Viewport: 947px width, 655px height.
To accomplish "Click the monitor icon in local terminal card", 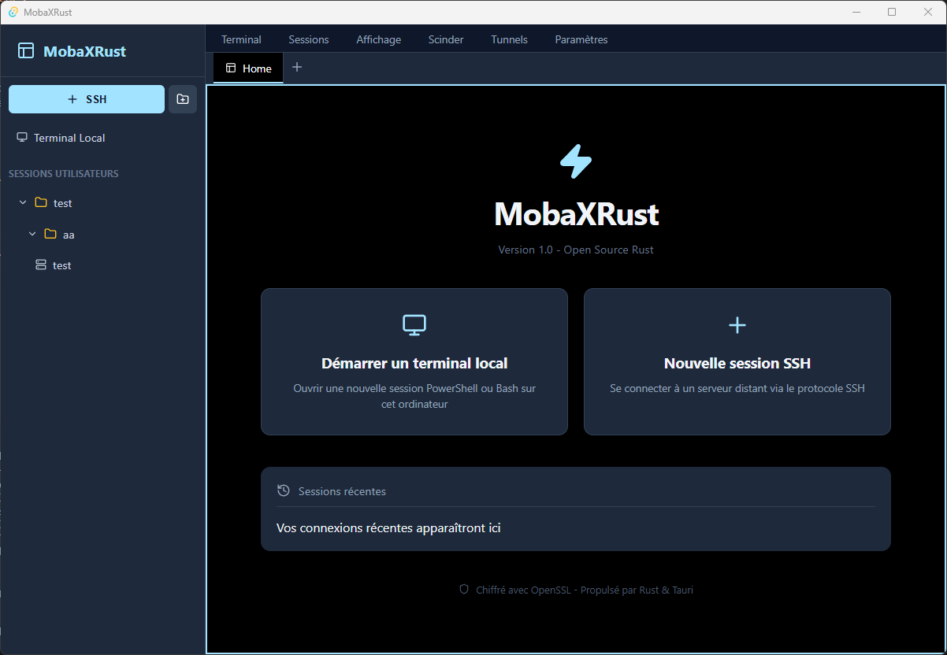I will [x=414, y=324].
